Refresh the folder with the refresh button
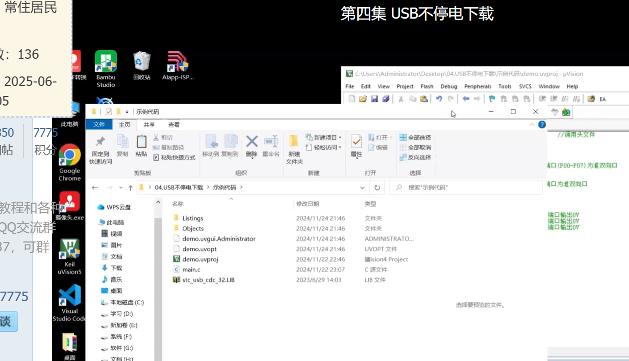 pos(377,187)
